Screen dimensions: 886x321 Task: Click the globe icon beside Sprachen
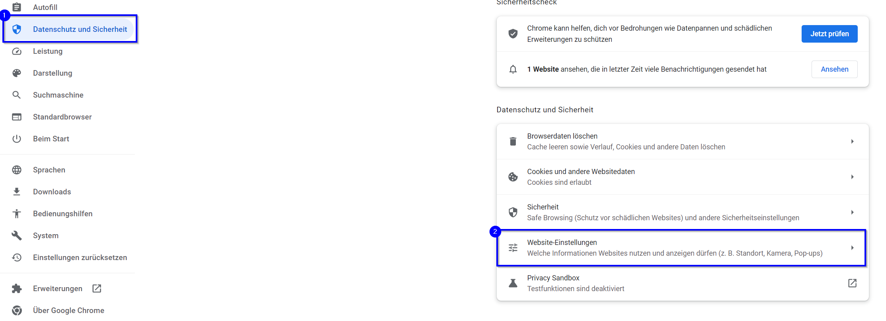pos(17,170)
